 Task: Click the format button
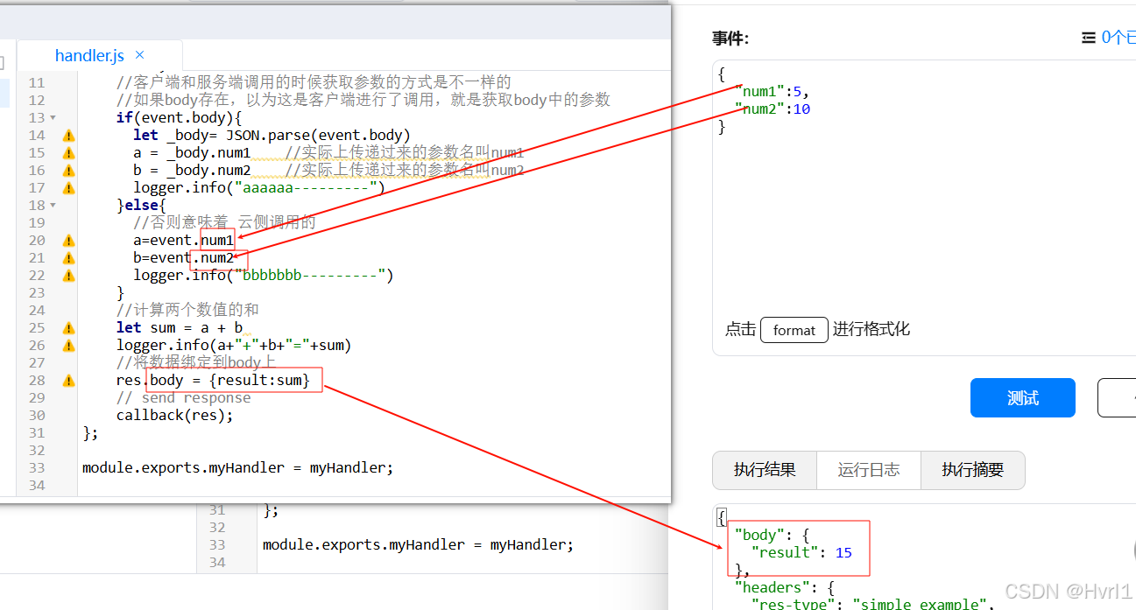point(794,330)
